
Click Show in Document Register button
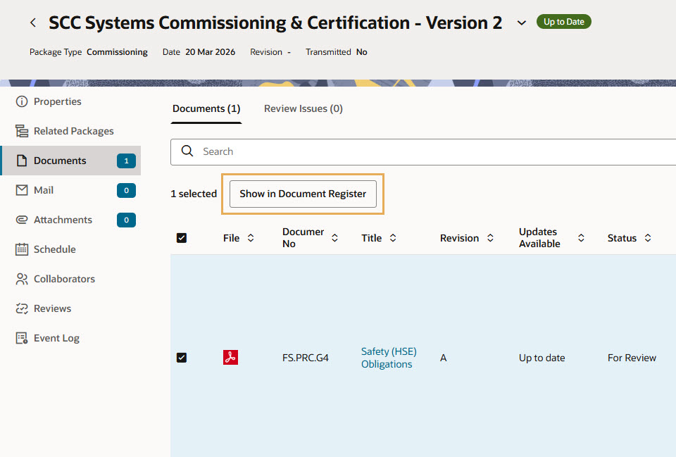click(303, 194)
